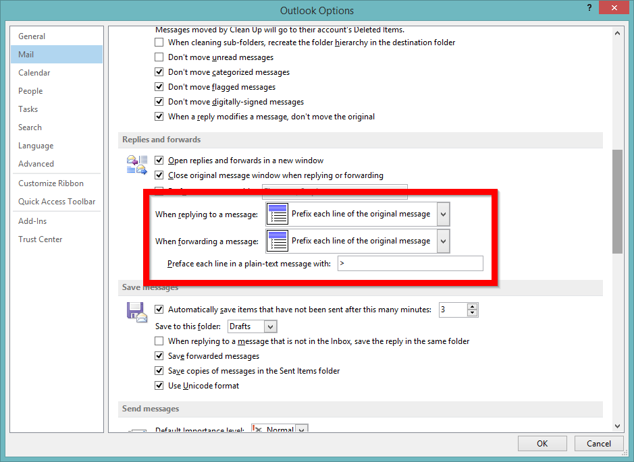
Task: Click the Cancel button
Action: tap(599, 443)
